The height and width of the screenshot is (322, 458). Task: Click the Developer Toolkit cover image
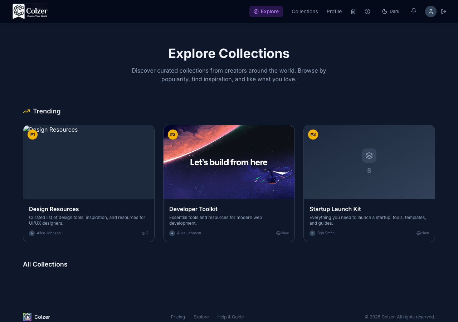pos(229,162)
